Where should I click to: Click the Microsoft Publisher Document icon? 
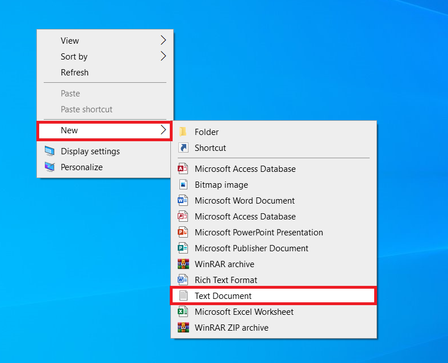[x=183, y=248]
